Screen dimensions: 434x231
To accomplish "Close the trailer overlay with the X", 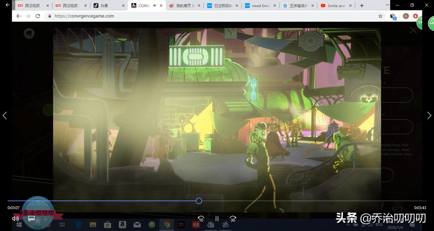I will coord(413,30).
